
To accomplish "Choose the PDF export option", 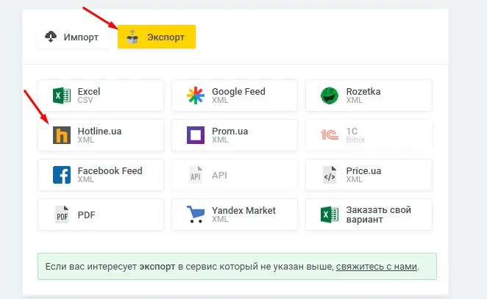I will click(x=101, y=215).
